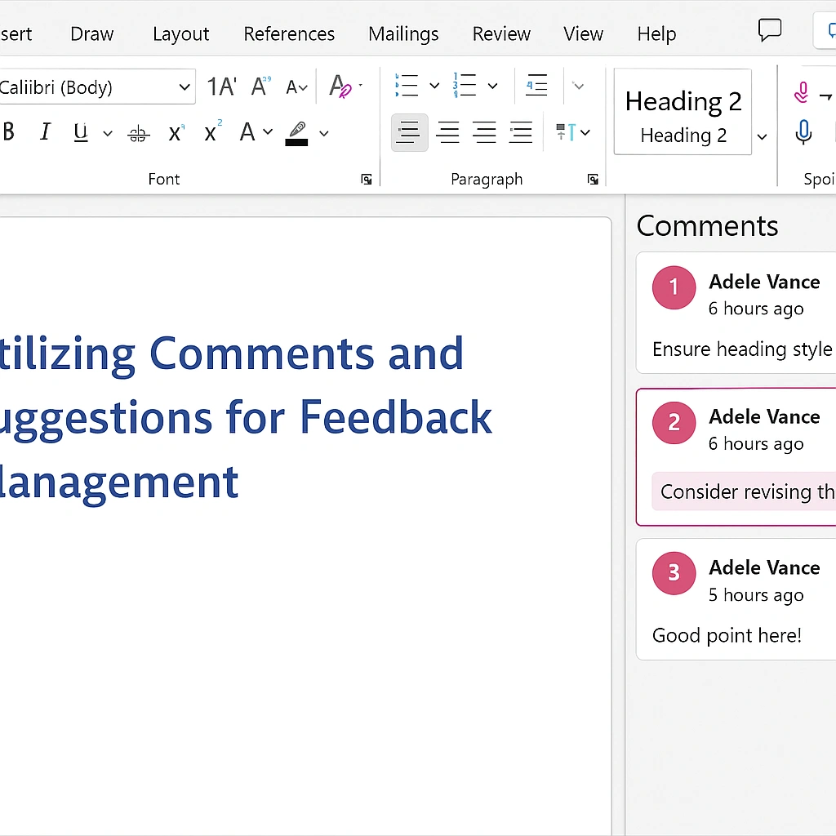Expand the styles gallery arrow
This screenshot has width=836, height=836.
pos(762,137)
